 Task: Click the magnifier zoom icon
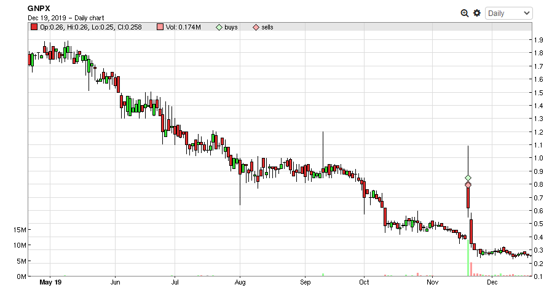tap(464, 14)
